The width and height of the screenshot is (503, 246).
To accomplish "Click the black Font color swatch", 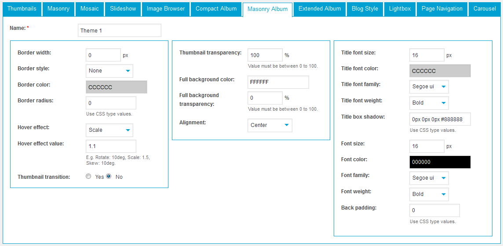I will point(440,162).
